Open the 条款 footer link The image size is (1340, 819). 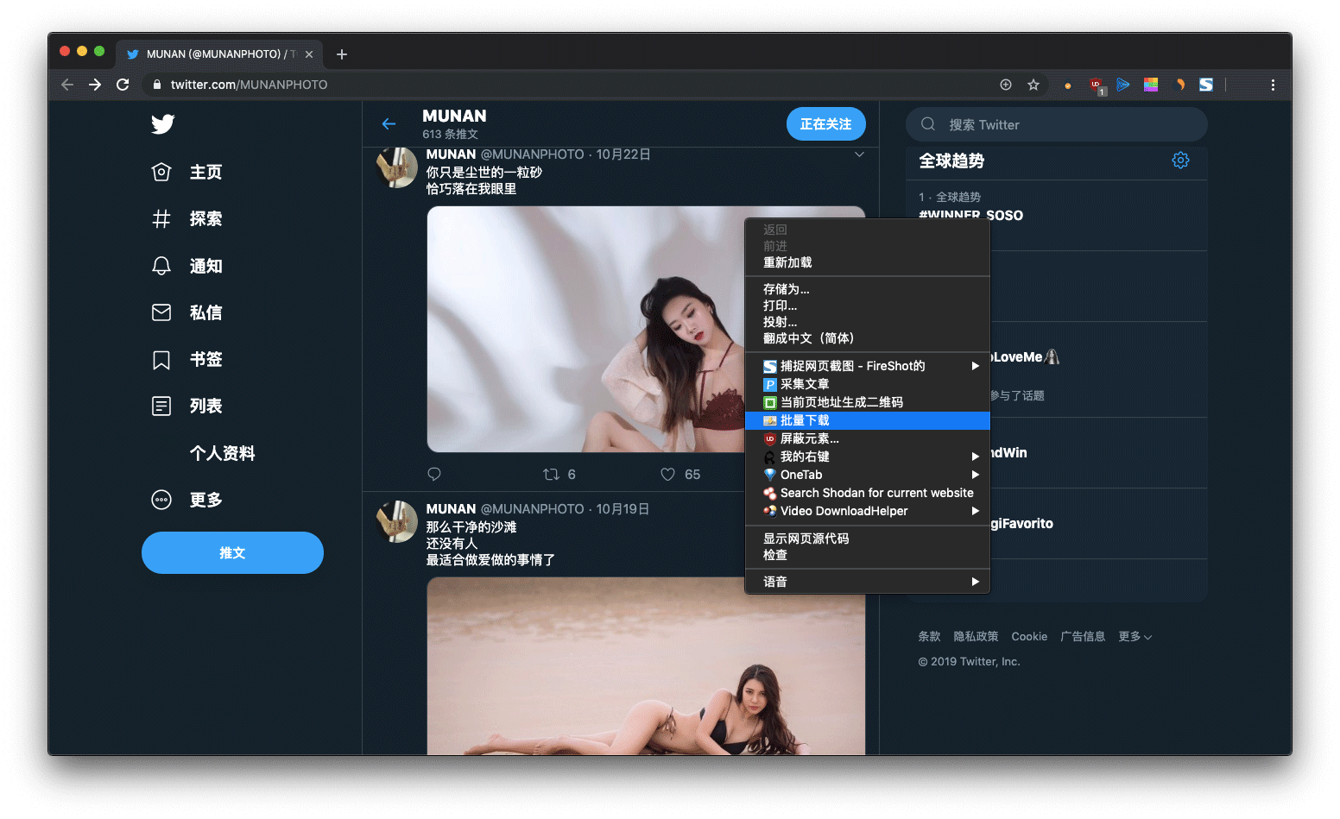[x=929, y=637]
